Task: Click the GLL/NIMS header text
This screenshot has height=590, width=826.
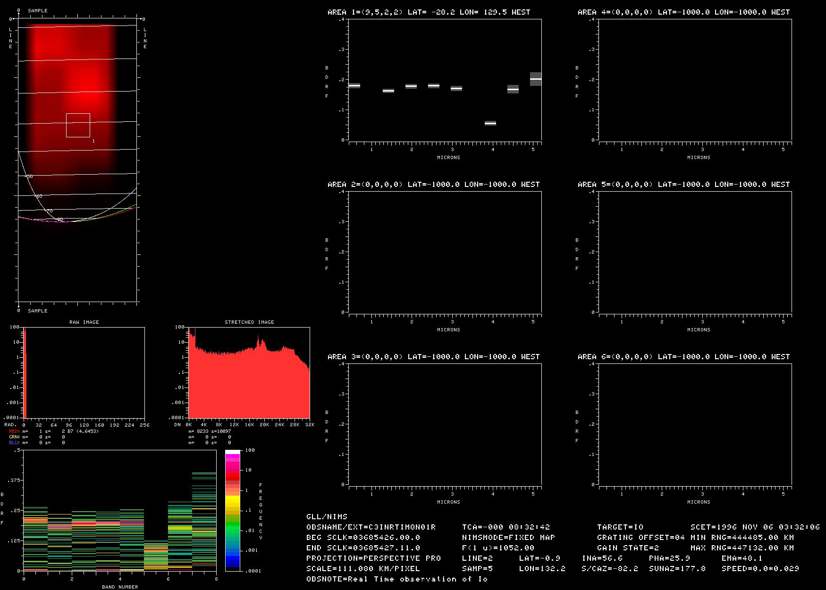Action: (327, 516)
